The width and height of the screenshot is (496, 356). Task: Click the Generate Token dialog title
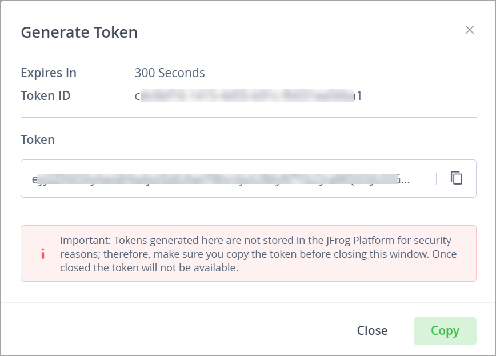click(x=79, y=33)
